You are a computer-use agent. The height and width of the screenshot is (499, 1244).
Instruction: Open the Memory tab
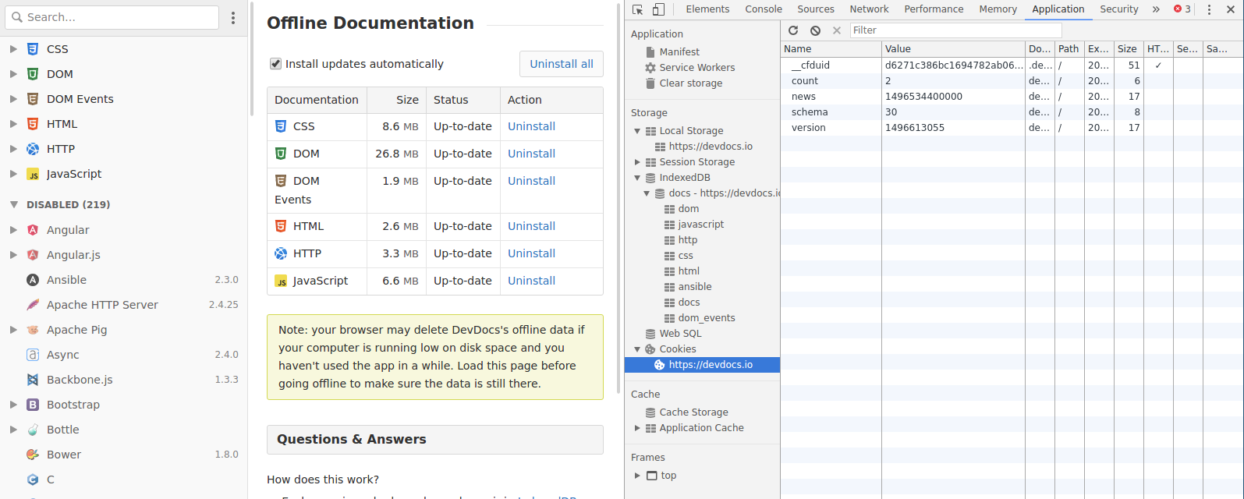coord(998,9)
